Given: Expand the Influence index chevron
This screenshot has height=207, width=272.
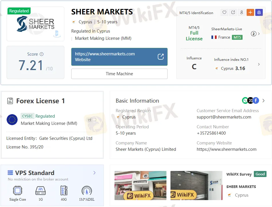Looking at the screenshot, I should pos(259,64).
